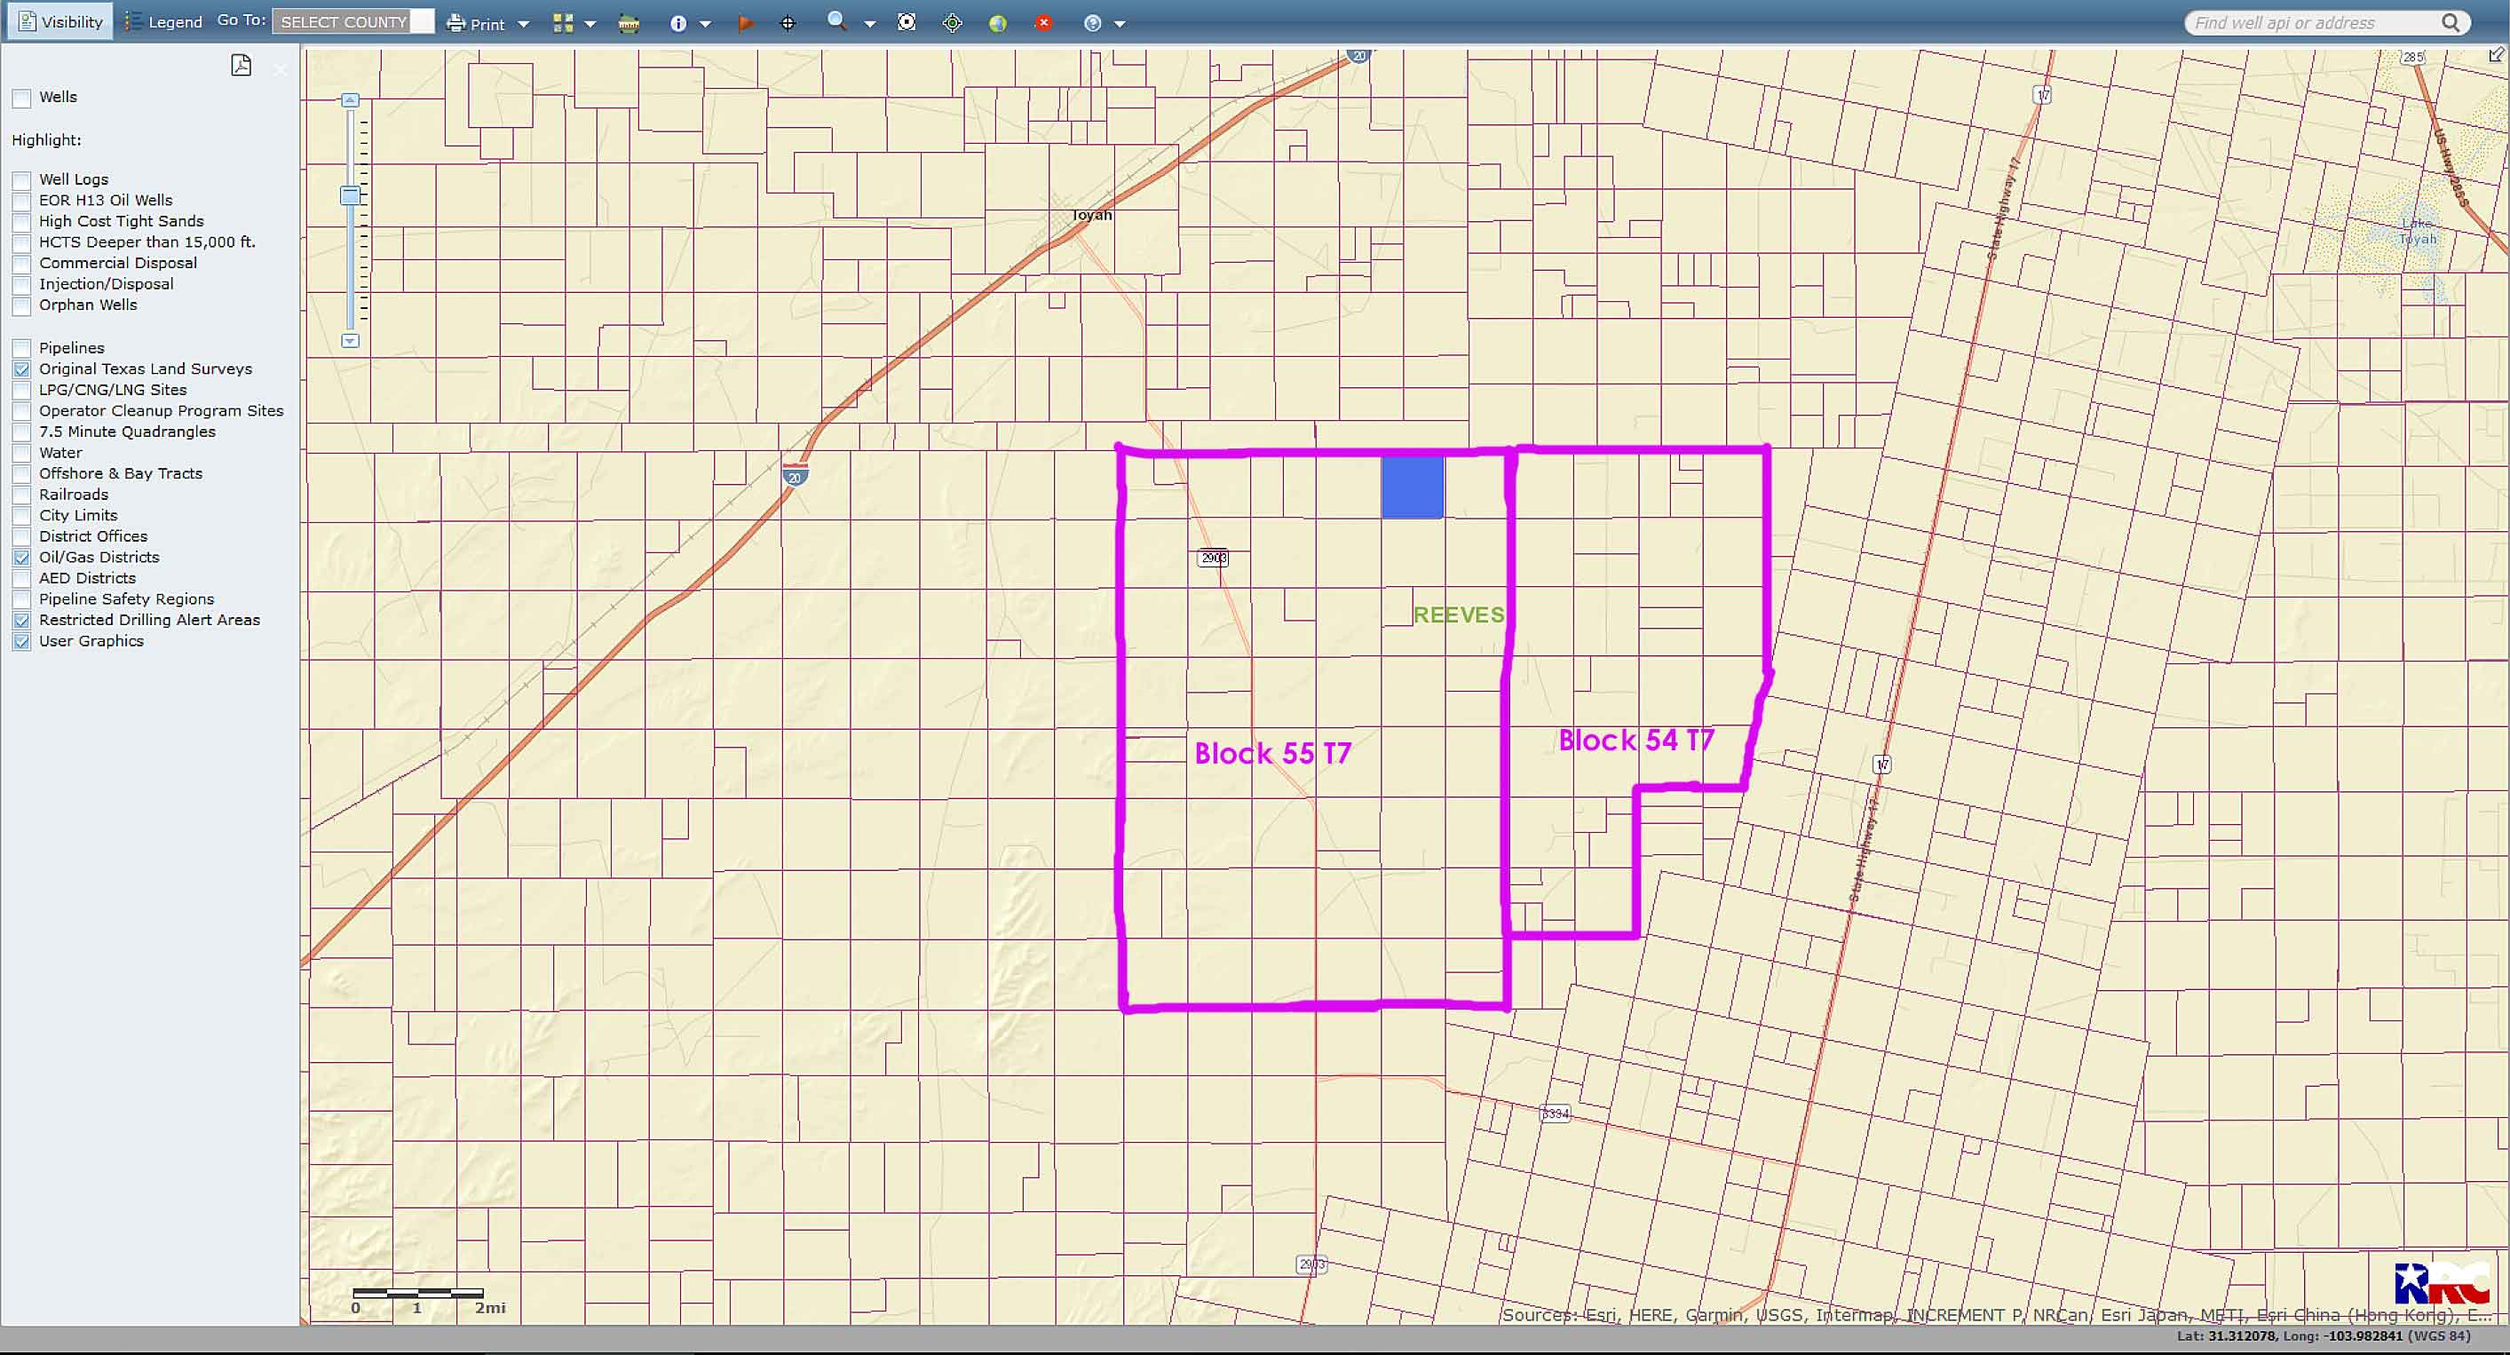The width and height of the screenshot is (2510, 1355).
Task: Check the Well Logs highlight option
Action: pyautogui.click(x=21, y=180)
